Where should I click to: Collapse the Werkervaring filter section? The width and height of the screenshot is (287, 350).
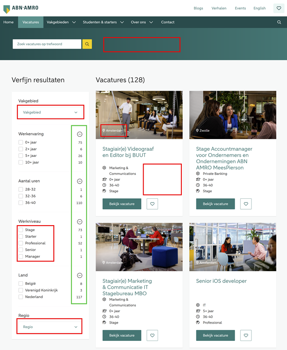pos(80,134)
